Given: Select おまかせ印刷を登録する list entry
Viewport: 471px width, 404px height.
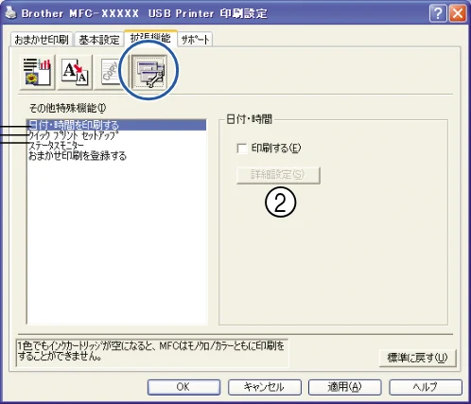Looking at the screenshot, I should pos(116,156).
